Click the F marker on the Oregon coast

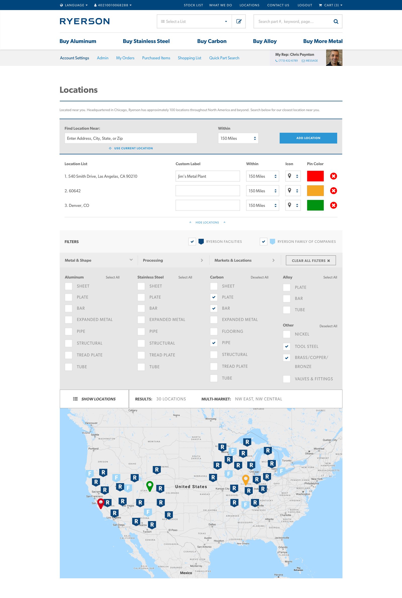(89, 473)
